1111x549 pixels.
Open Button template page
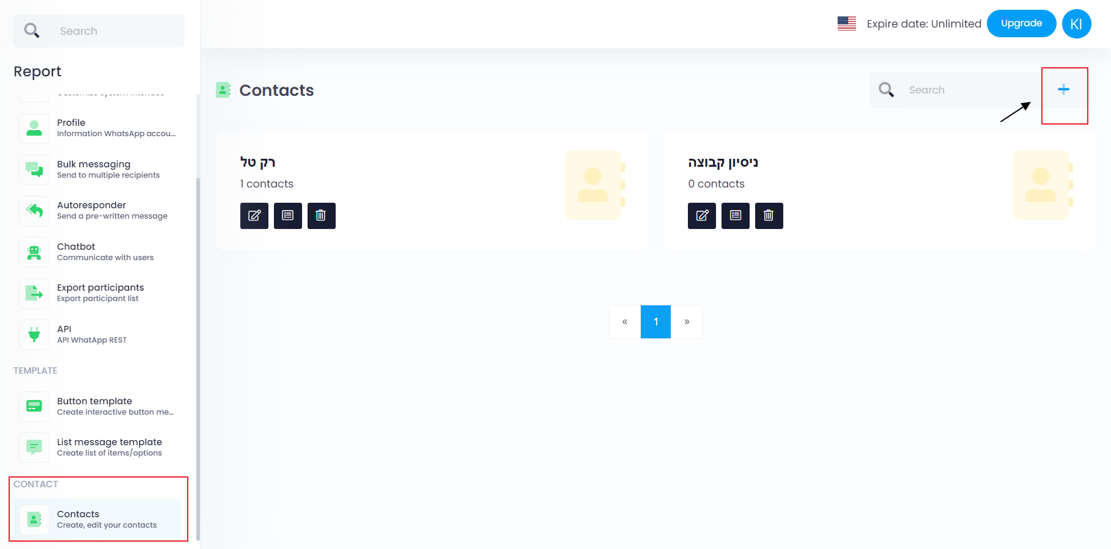(98, 406)
